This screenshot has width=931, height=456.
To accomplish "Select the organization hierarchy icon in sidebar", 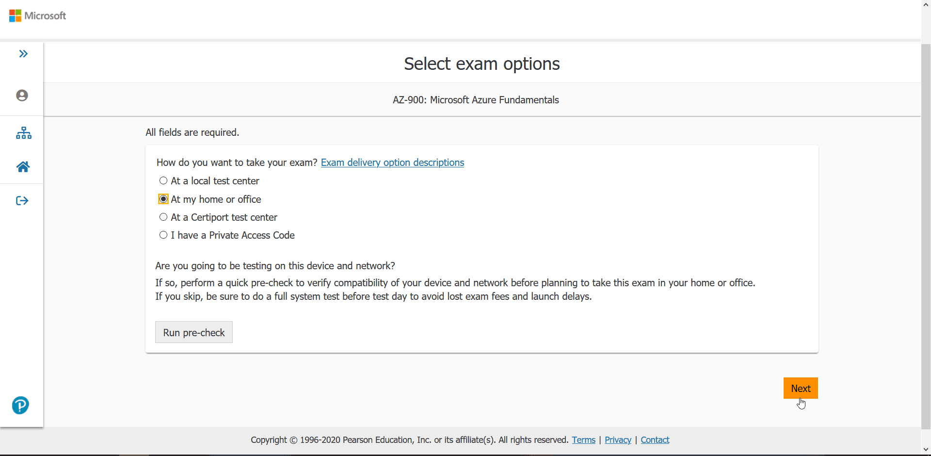I will point(23,133).
